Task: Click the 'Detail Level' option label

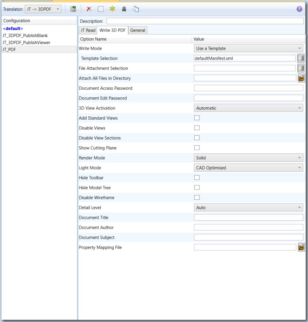Action: click(x=90, y=207)
